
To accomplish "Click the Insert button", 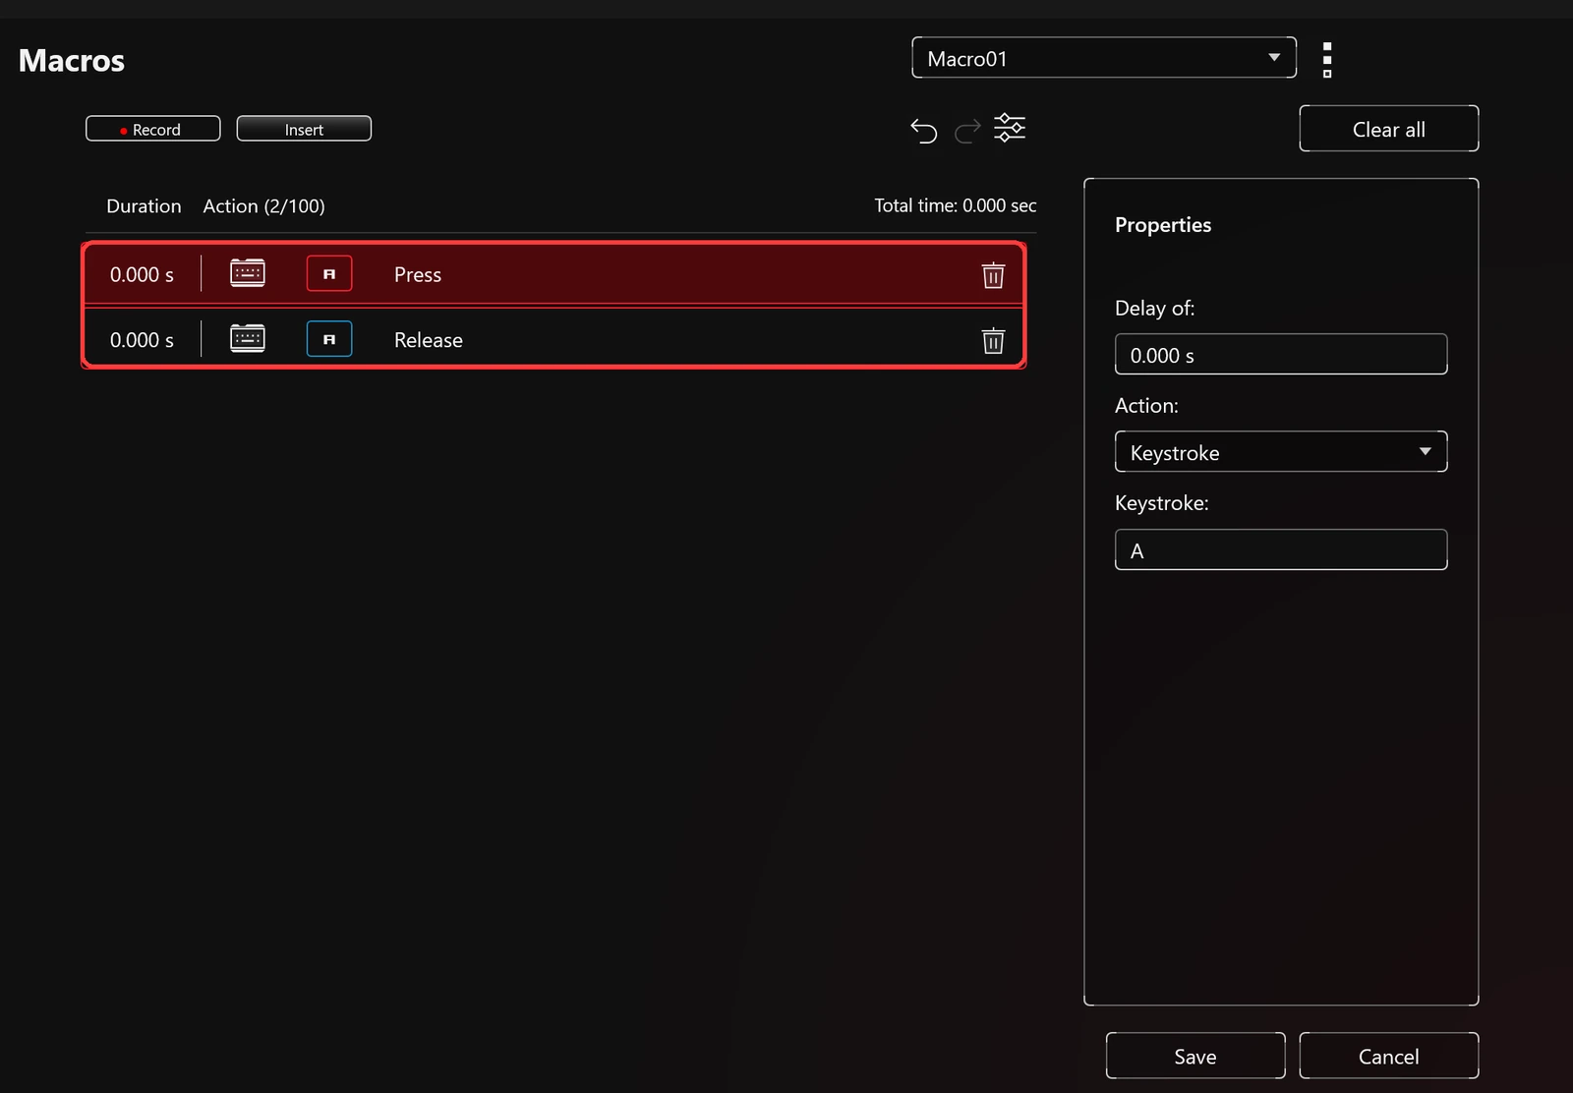I will coord(304,129).
